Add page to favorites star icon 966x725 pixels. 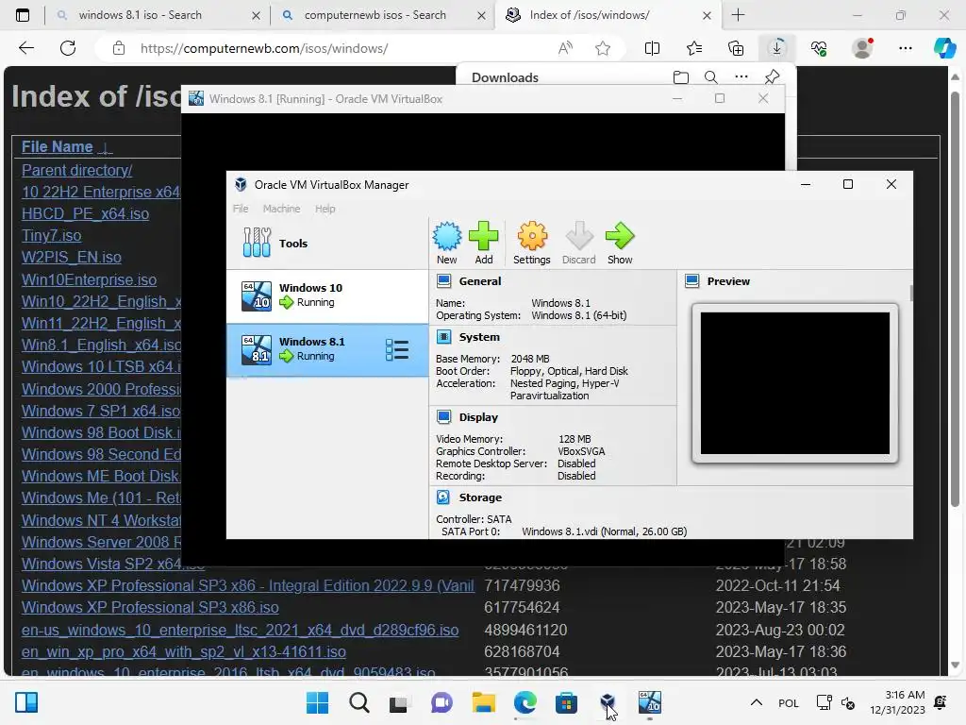click(603, 48)
